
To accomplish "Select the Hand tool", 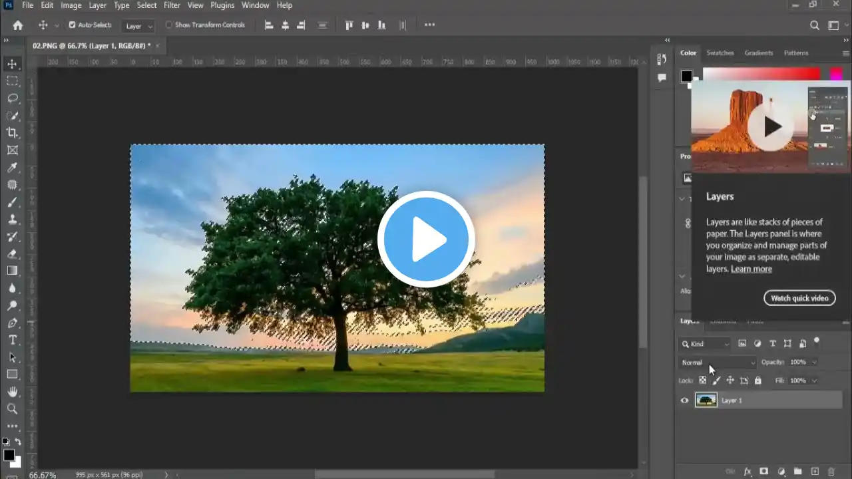I will [12, 392].
